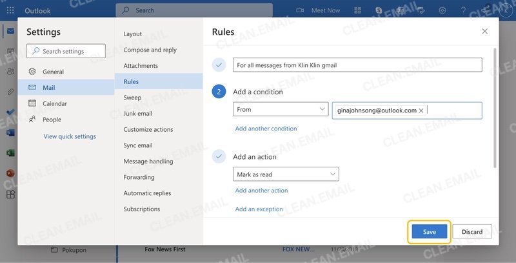This screenshot has width=516, height=263.
Task: Remove ginajohnsong@outlook.com address chip
Action: [x=421, y=110]
